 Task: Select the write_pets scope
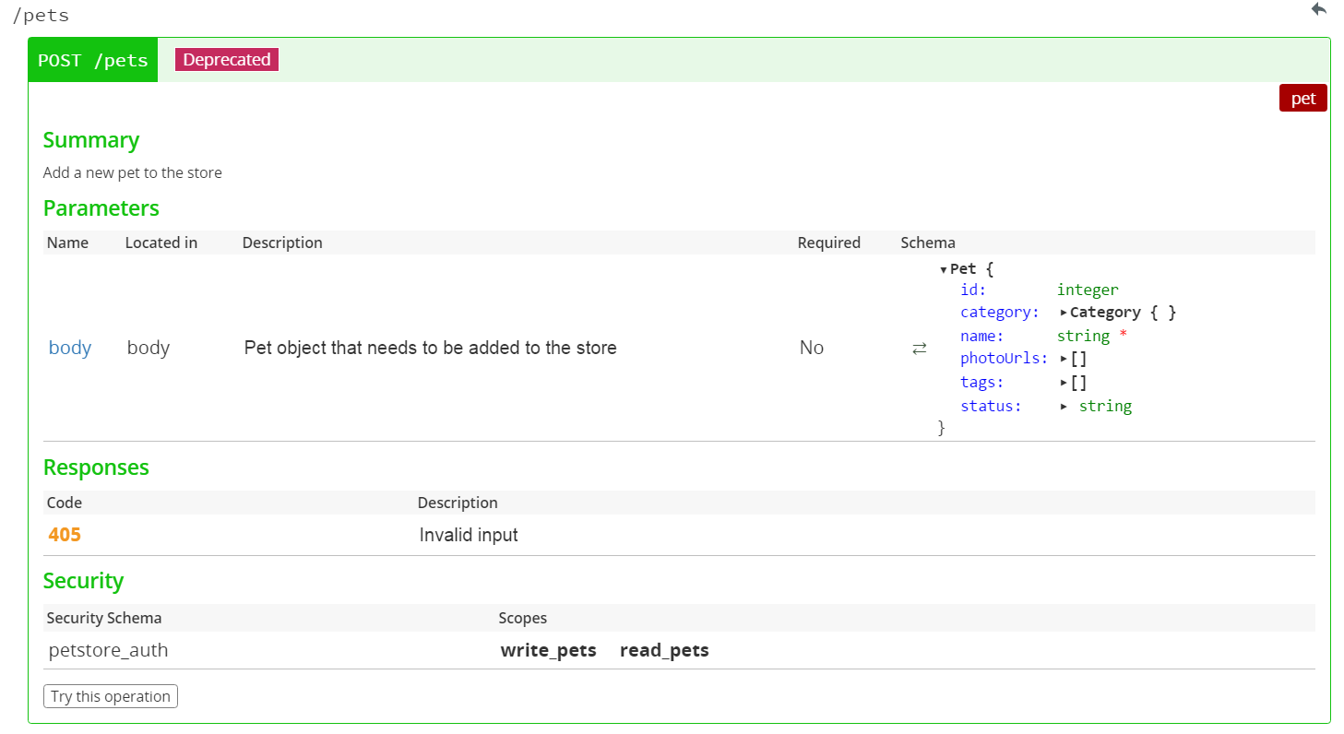coord(548,650)
